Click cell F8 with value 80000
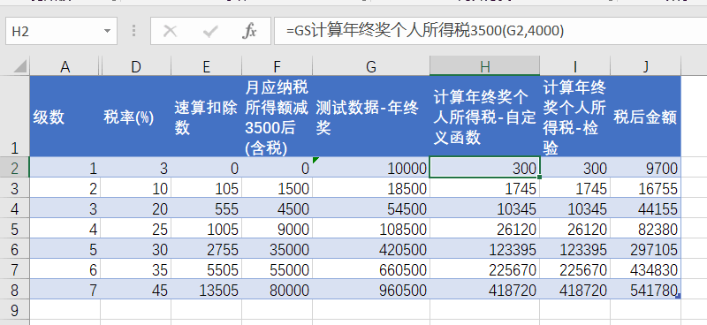This screenshot has height=325, width=707. tap(277, 290)
